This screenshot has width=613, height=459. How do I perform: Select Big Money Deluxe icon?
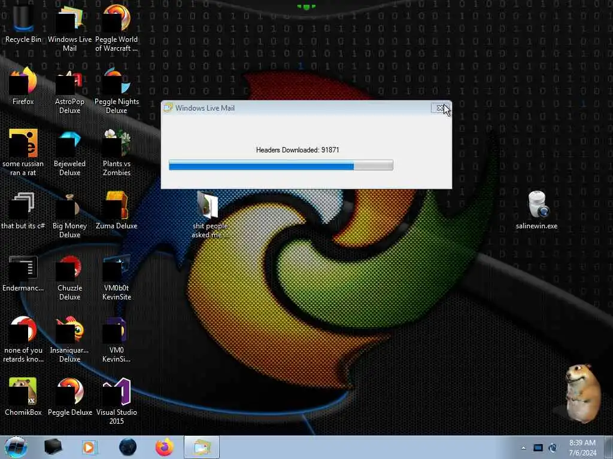69,215
